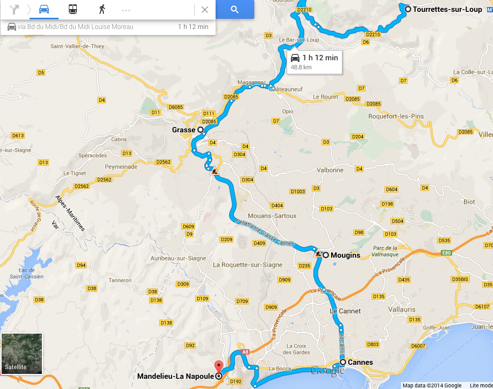Image resolution: width=493 pixels, height=389 pixels.
Task: Switch to Lite mode link
Action: [481, 386]
